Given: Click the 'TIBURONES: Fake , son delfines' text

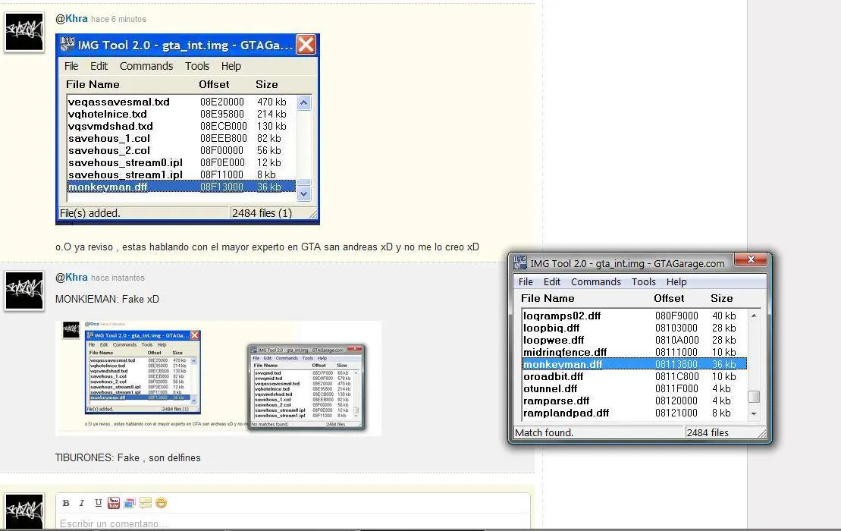Looking at the screenshot, I should (x=127, y=457).
